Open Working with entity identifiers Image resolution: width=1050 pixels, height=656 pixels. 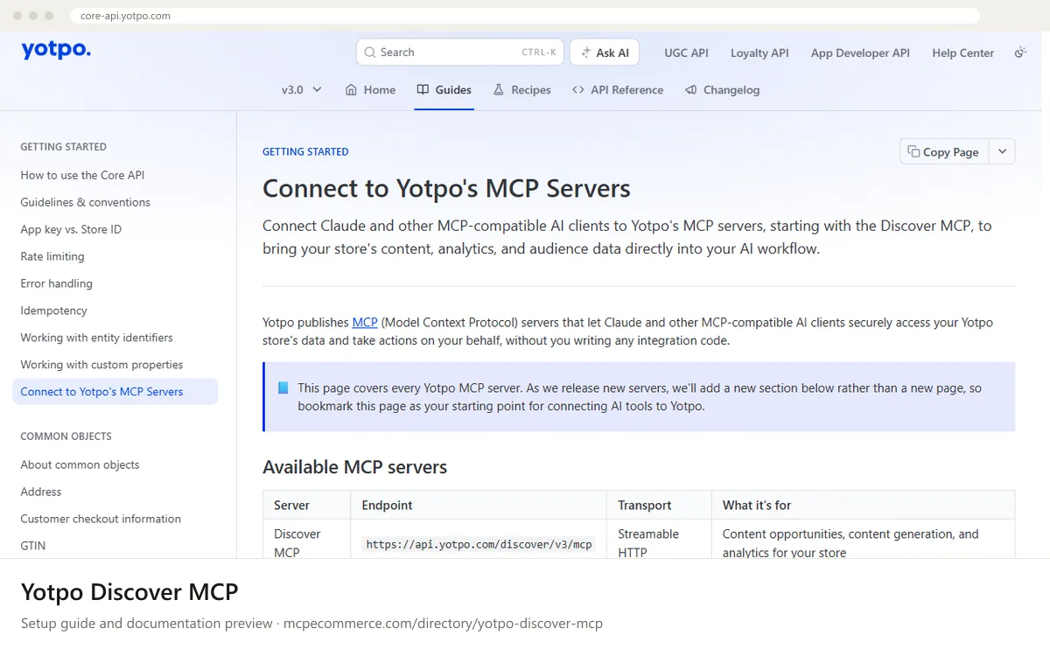point(96,338)
